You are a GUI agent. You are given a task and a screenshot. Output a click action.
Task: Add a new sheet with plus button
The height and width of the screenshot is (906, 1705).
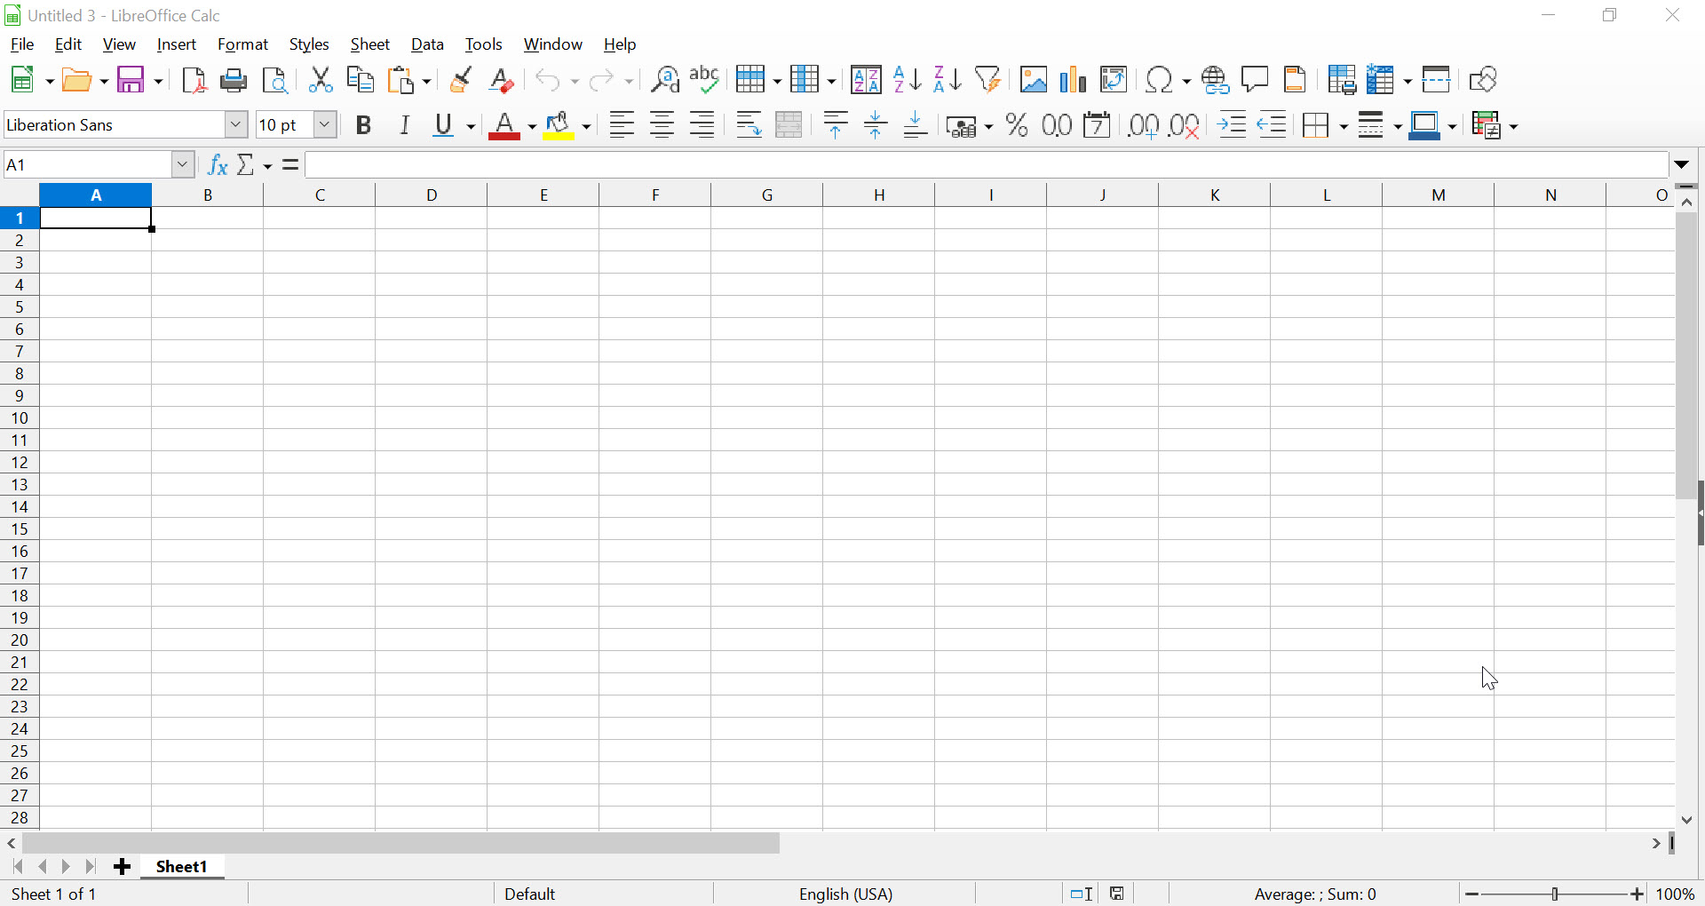(123, 867)
